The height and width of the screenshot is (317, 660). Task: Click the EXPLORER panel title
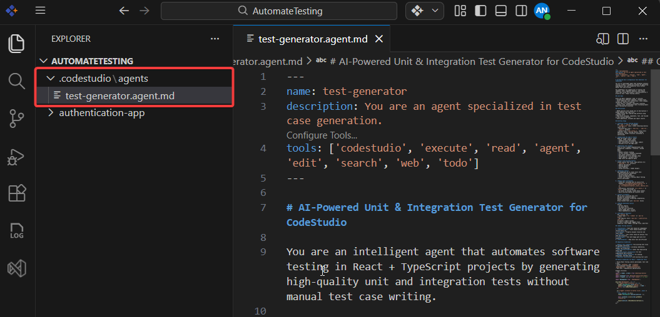(x=71, y=39)
